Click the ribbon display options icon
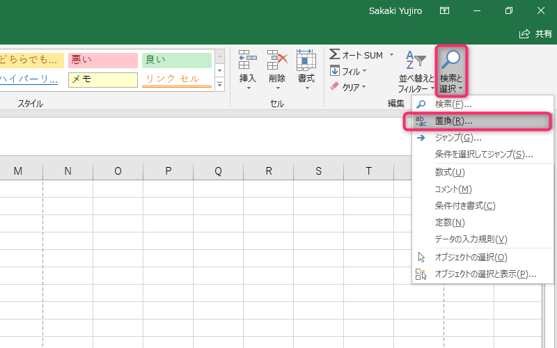This screenshot has width=557, height=348. click(444, 10)
